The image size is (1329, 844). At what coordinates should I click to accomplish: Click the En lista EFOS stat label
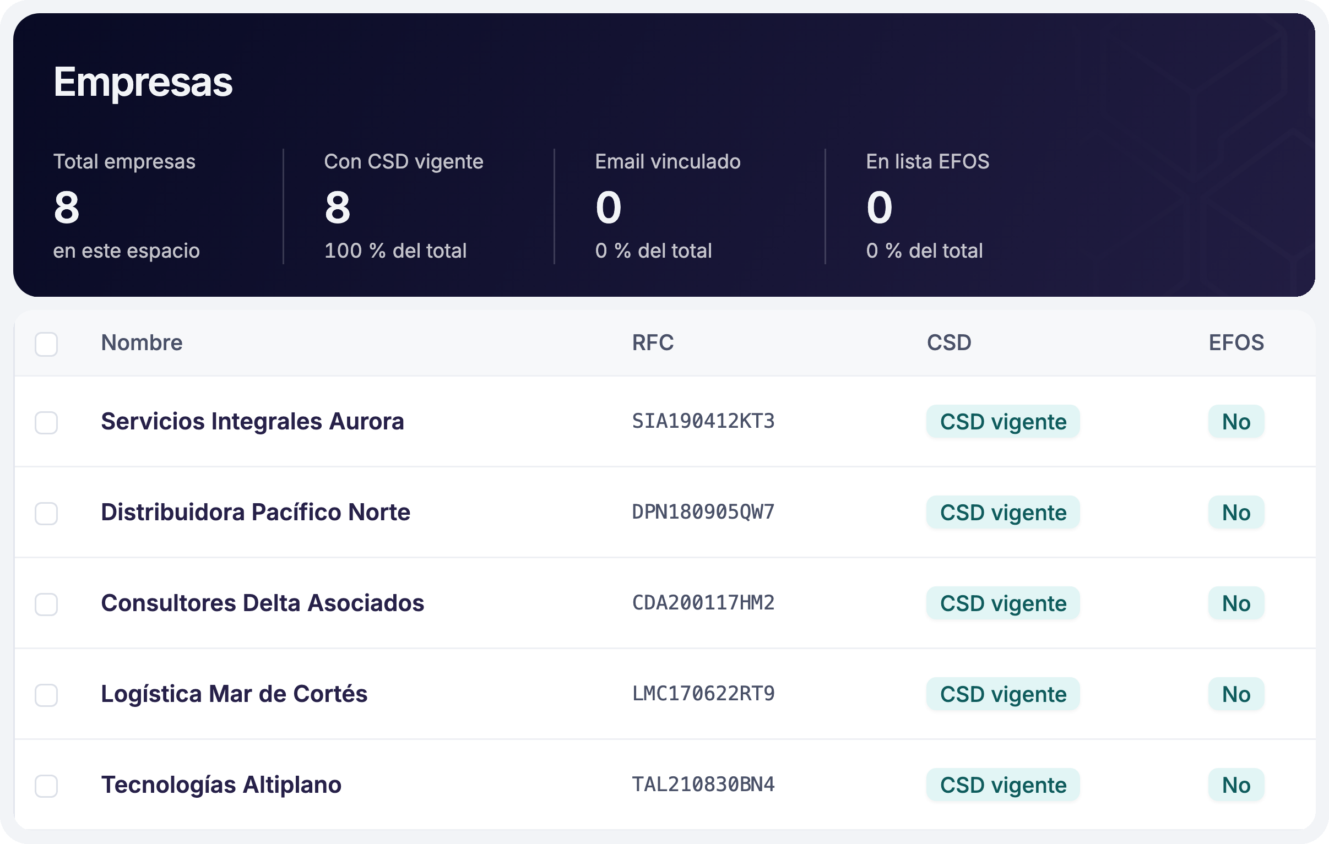(927, 162)
